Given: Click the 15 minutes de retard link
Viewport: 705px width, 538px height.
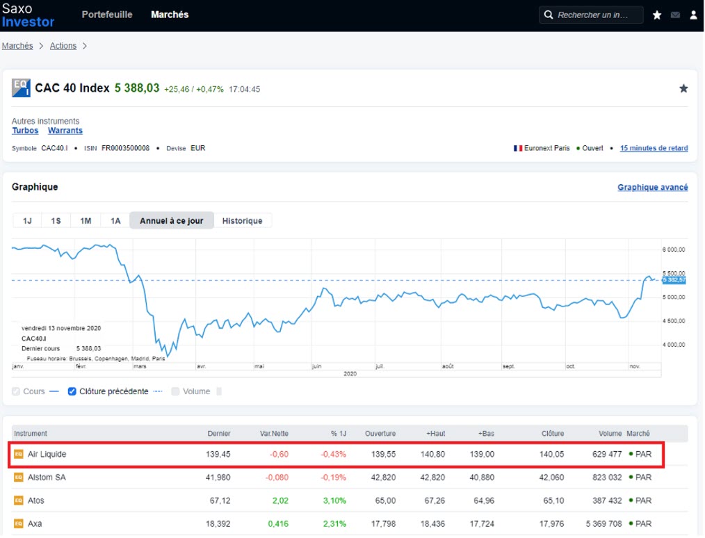Looking at the screenshot, I should coord(654,148).
